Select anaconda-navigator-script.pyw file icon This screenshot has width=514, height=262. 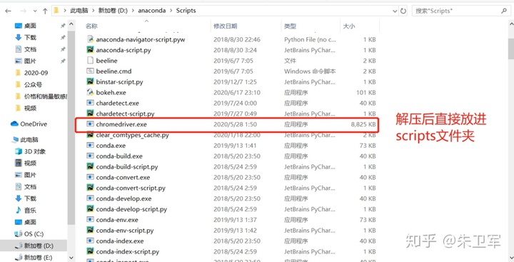(90, 40)
